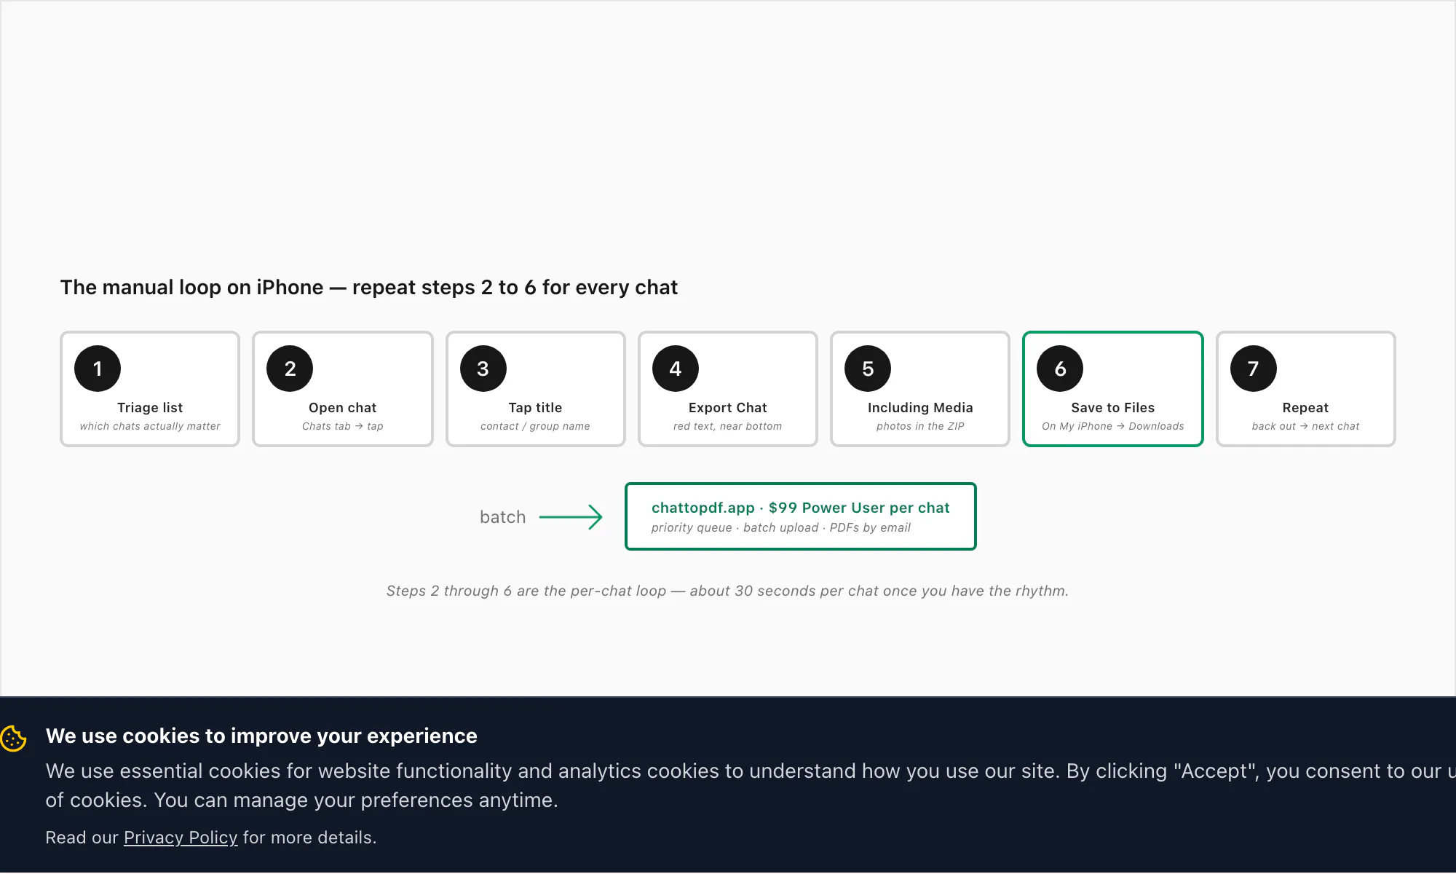Image resolution: width=1456 pixels, height=874 pixels.
Task: Open the chattopdf.app Power User box
Action: click(x=800, y=516)
